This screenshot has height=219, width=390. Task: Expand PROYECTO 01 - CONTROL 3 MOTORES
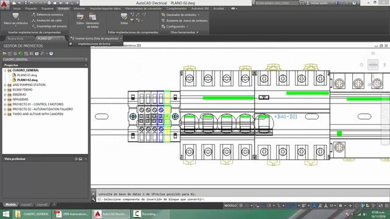click(x=5, y=104)
